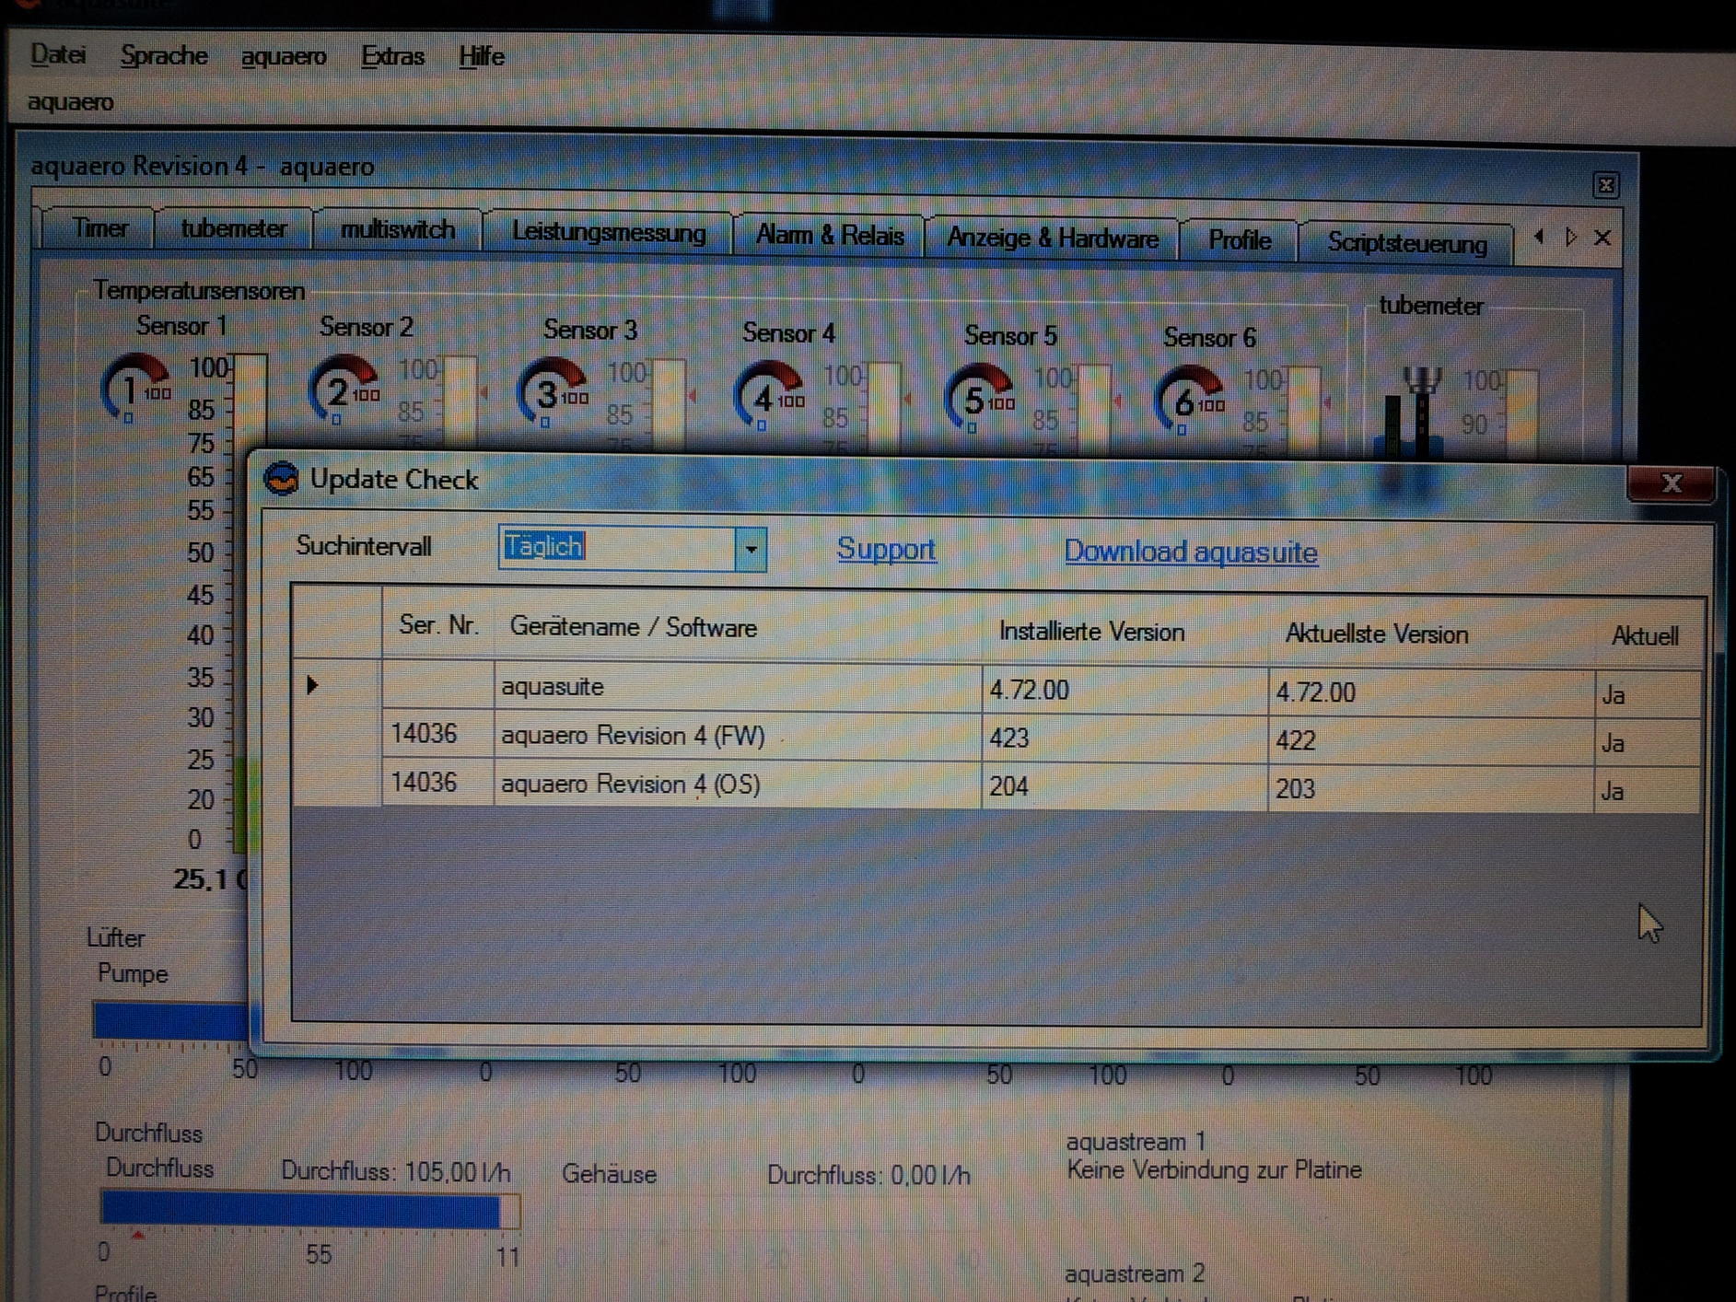
Task: Select the aquaero Revision 4 (FW) row
Action: [x=996, y=738]
